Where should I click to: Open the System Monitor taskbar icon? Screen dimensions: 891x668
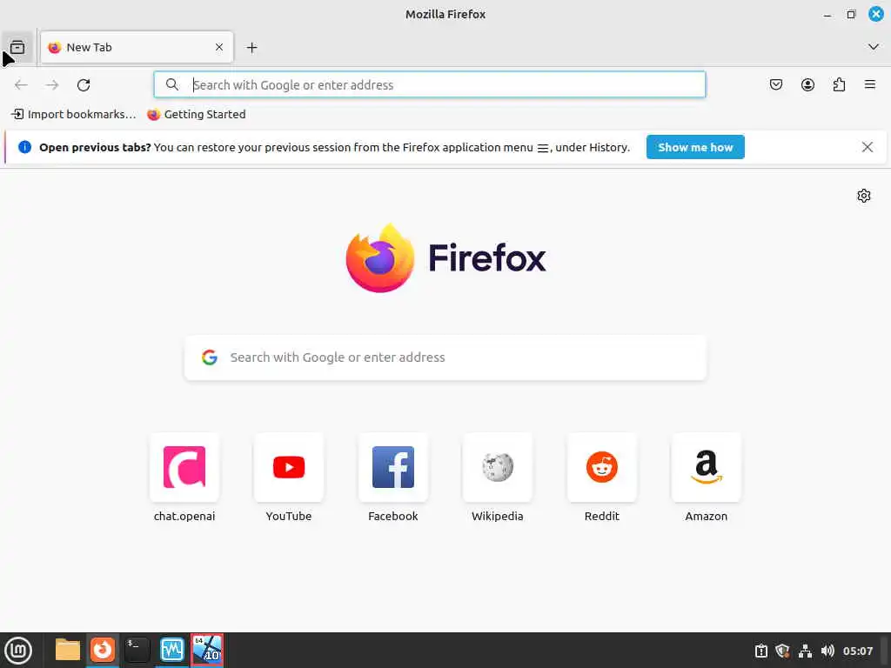171,650
